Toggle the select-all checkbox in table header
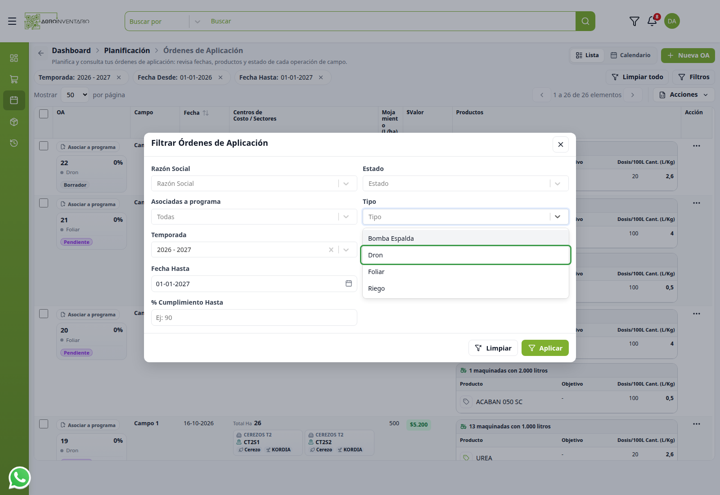720x495 pixels. [x=44, y=114]
